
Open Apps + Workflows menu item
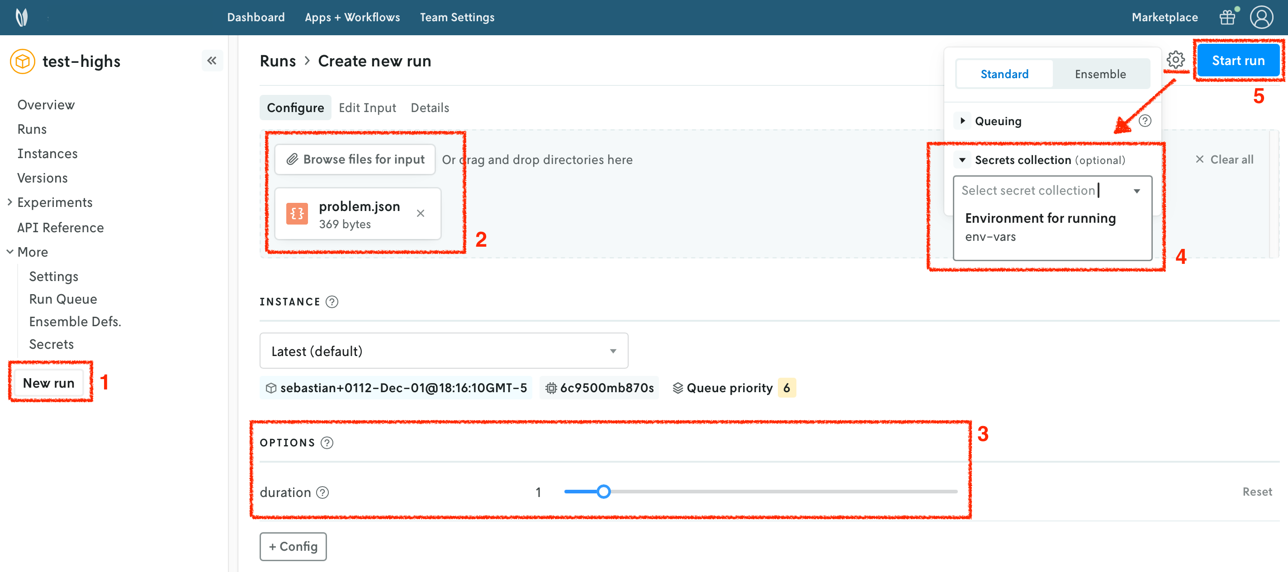point(352,18)
